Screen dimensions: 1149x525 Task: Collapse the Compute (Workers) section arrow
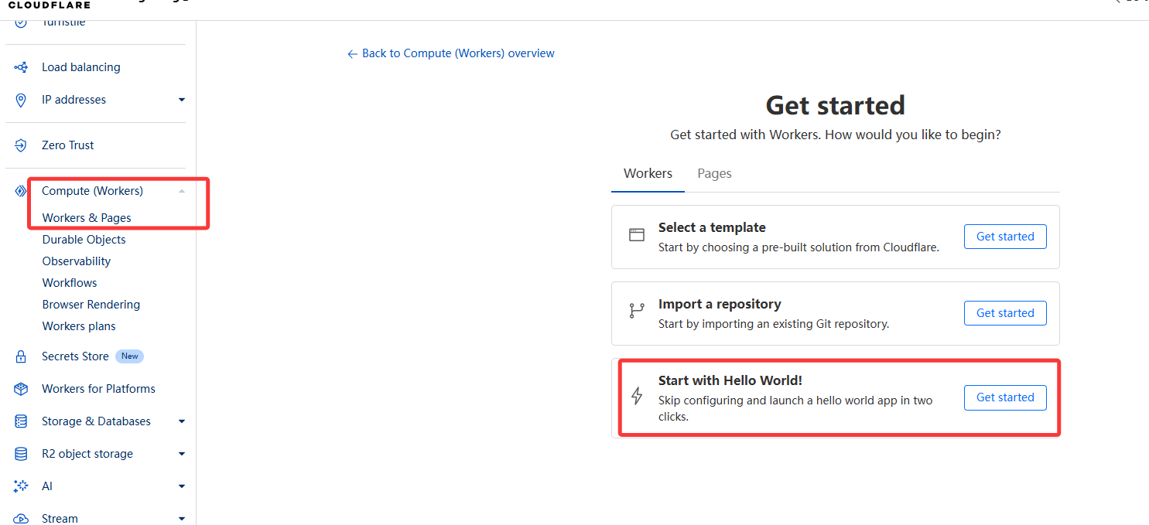pyautogui.click(x=182, y=191)
